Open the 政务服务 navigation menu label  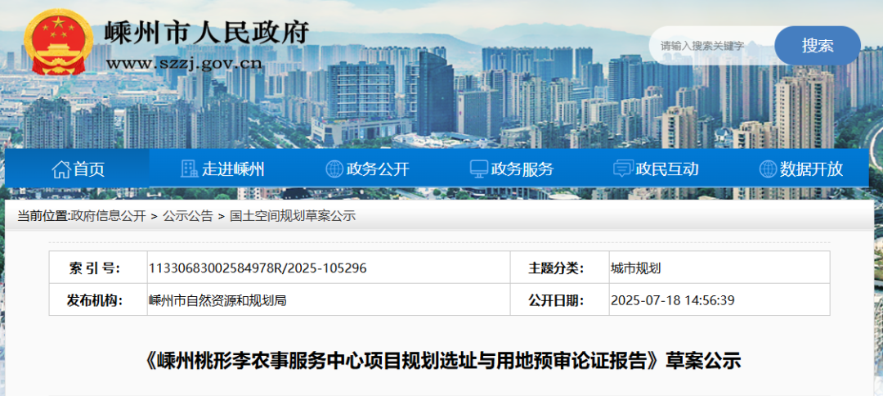coord(522,169)
